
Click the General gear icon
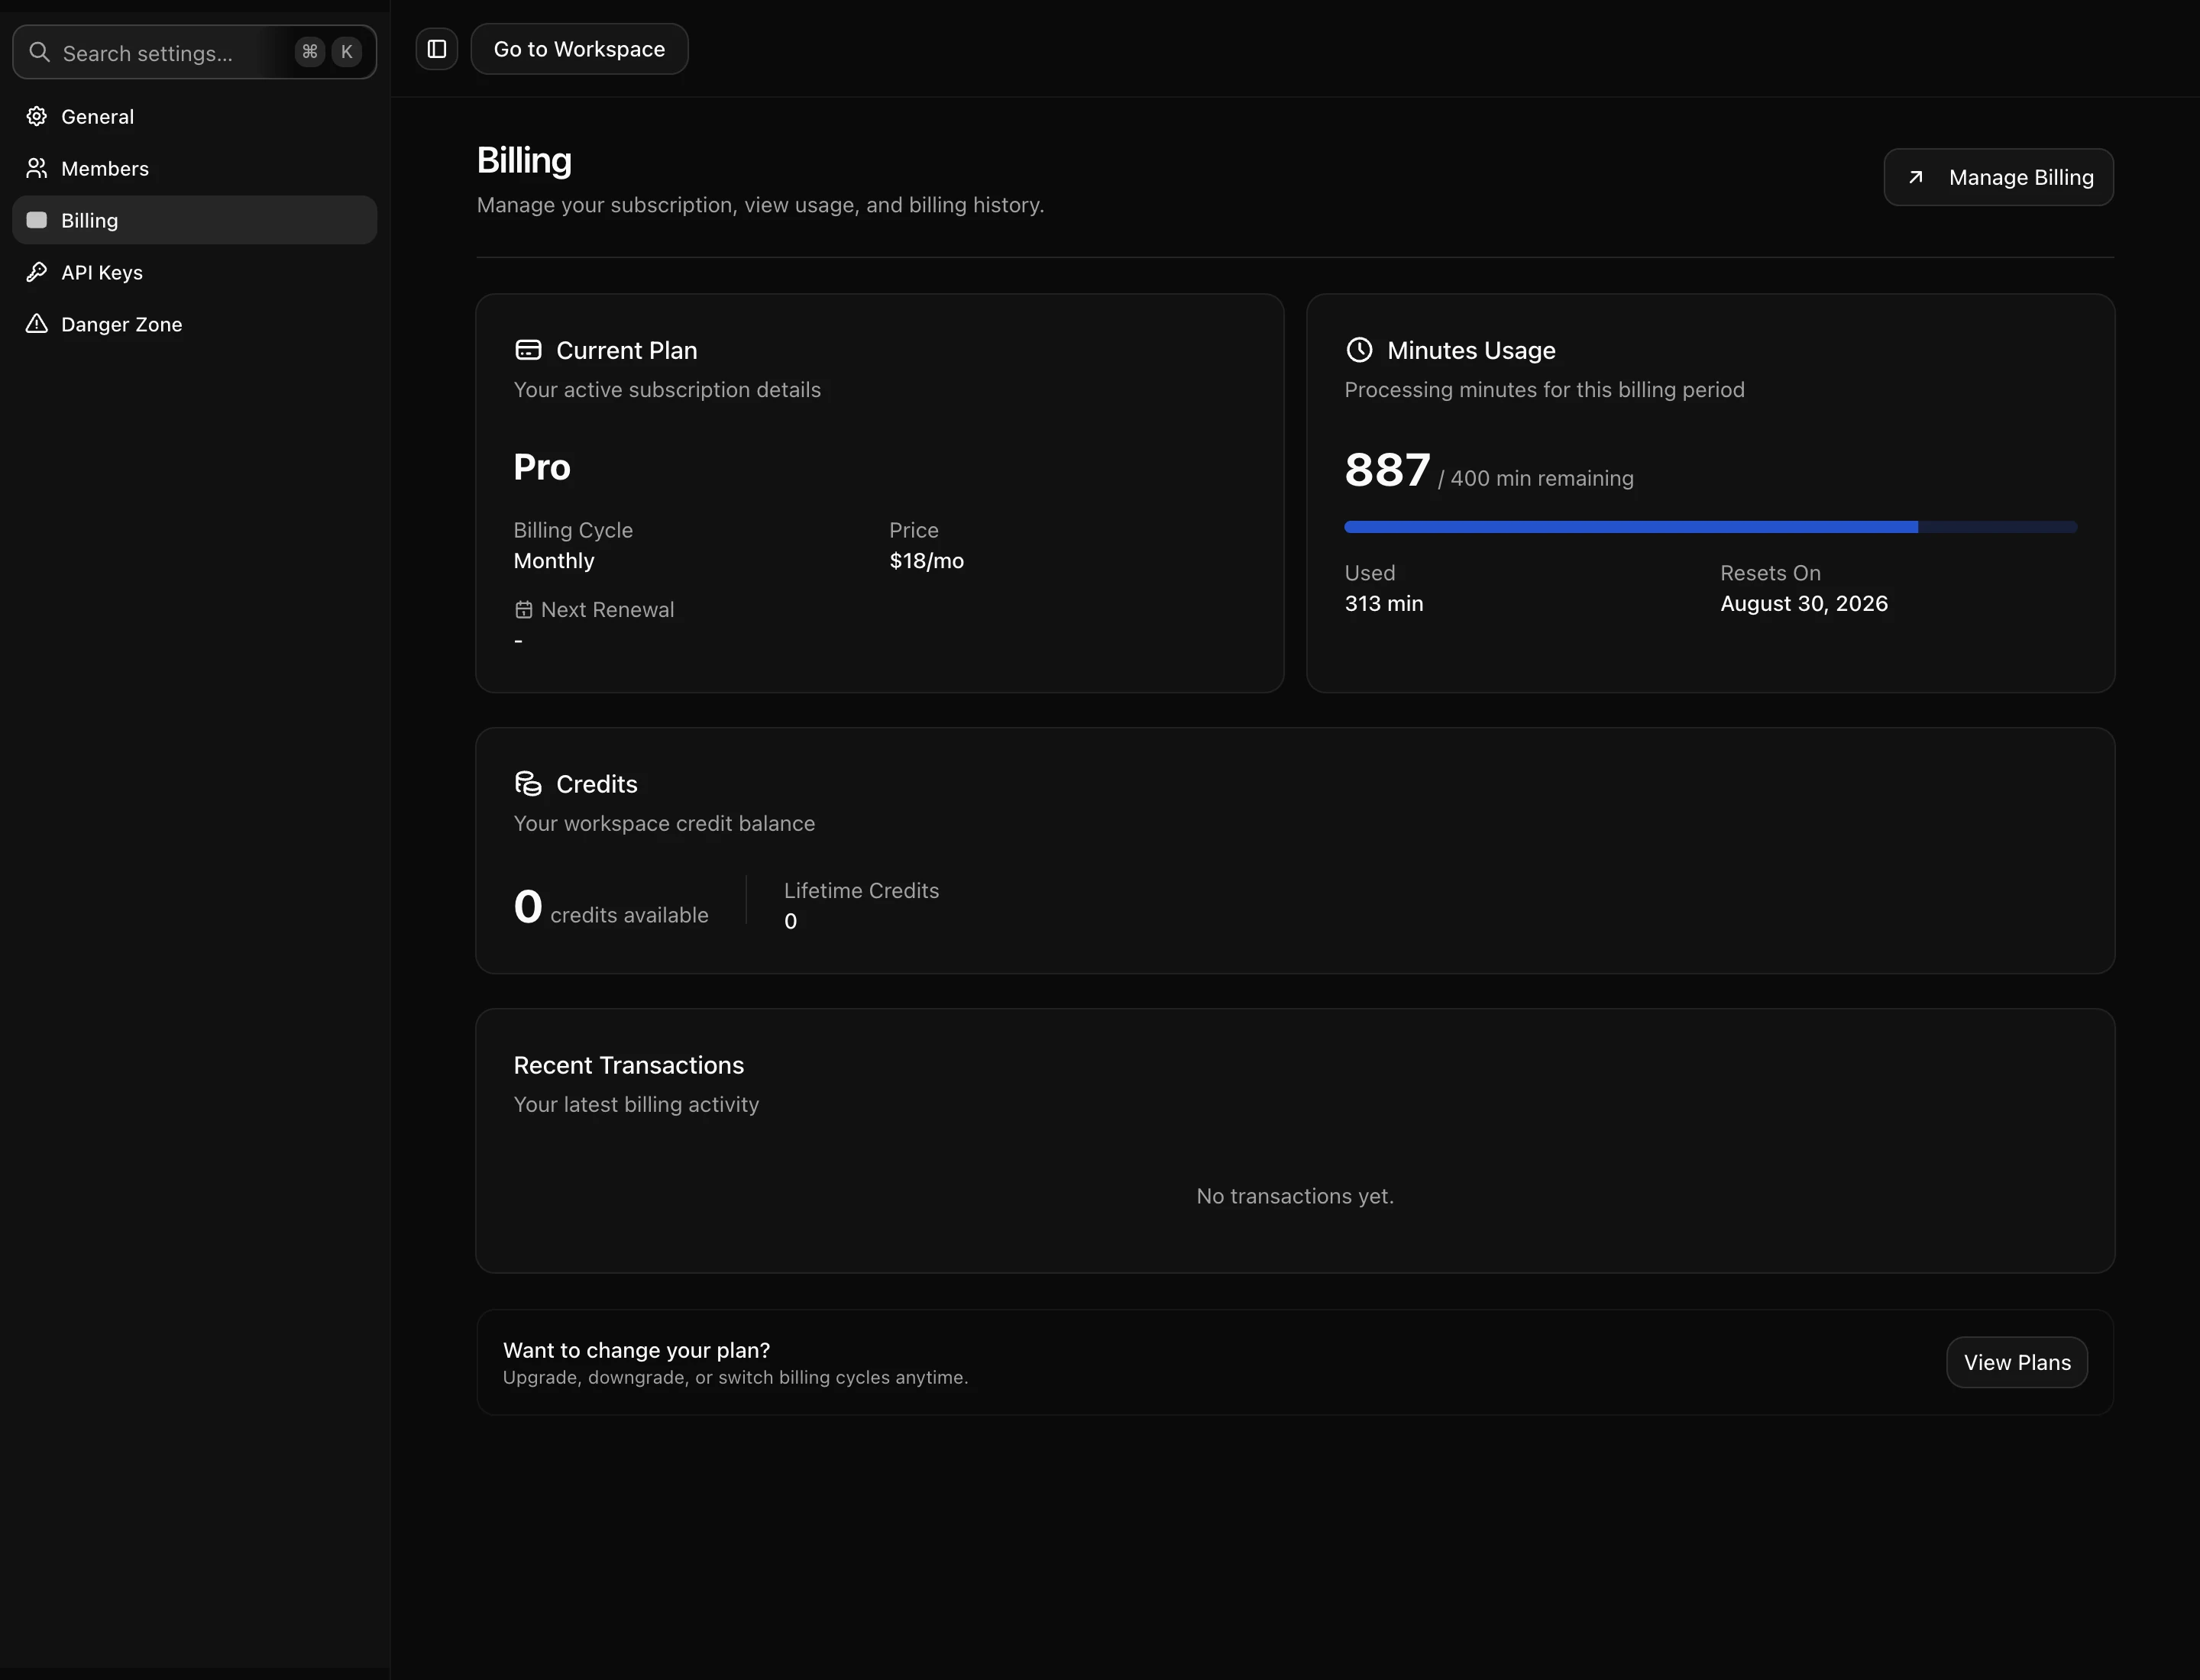tap(37, 116)
